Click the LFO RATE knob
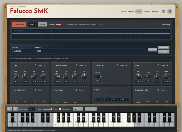 coord(139,76)
